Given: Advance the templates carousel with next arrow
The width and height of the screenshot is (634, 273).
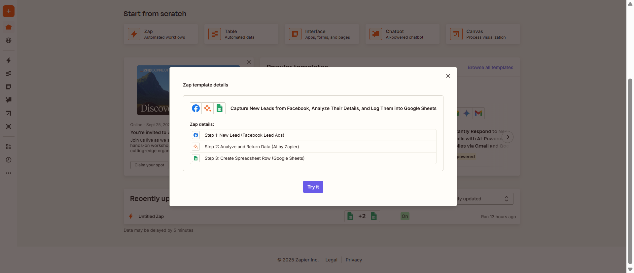Looking at the screenshot, I should (x=508, y=137).
